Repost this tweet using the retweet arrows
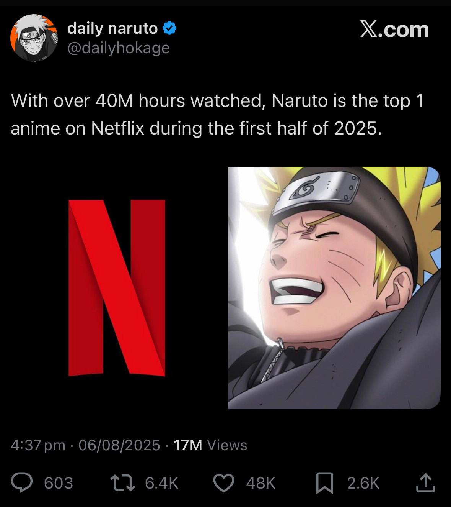This screenshot has height=507, width=451. click(x=122, y=483)
